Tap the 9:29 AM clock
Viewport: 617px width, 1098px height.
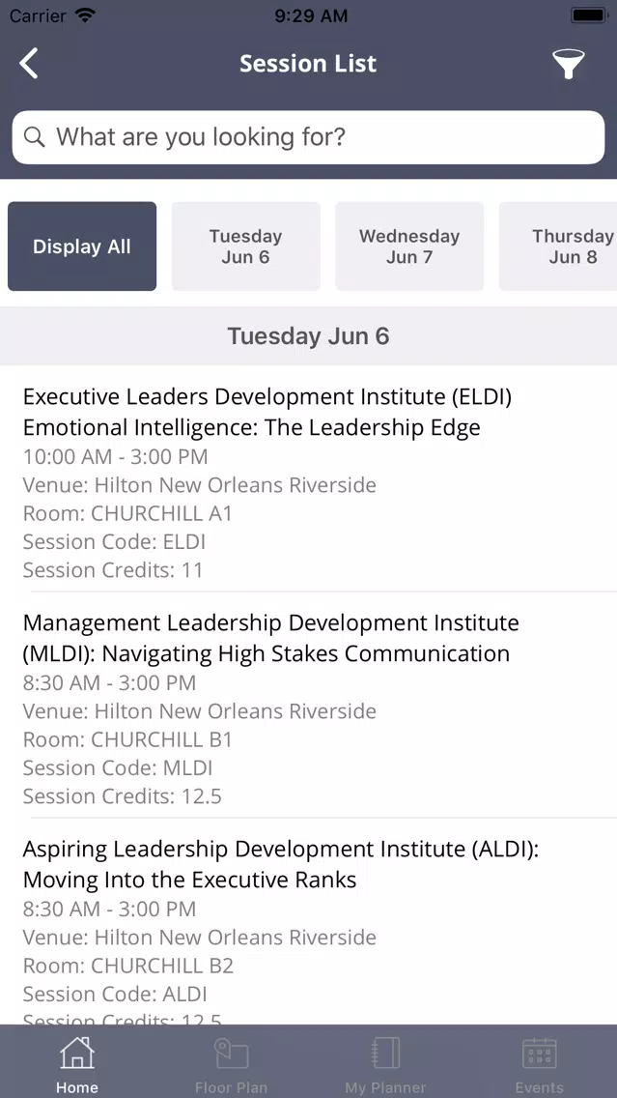[311, 15]
